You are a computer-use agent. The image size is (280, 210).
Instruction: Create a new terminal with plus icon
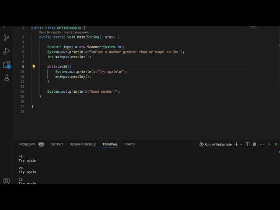tap(236, 144)
